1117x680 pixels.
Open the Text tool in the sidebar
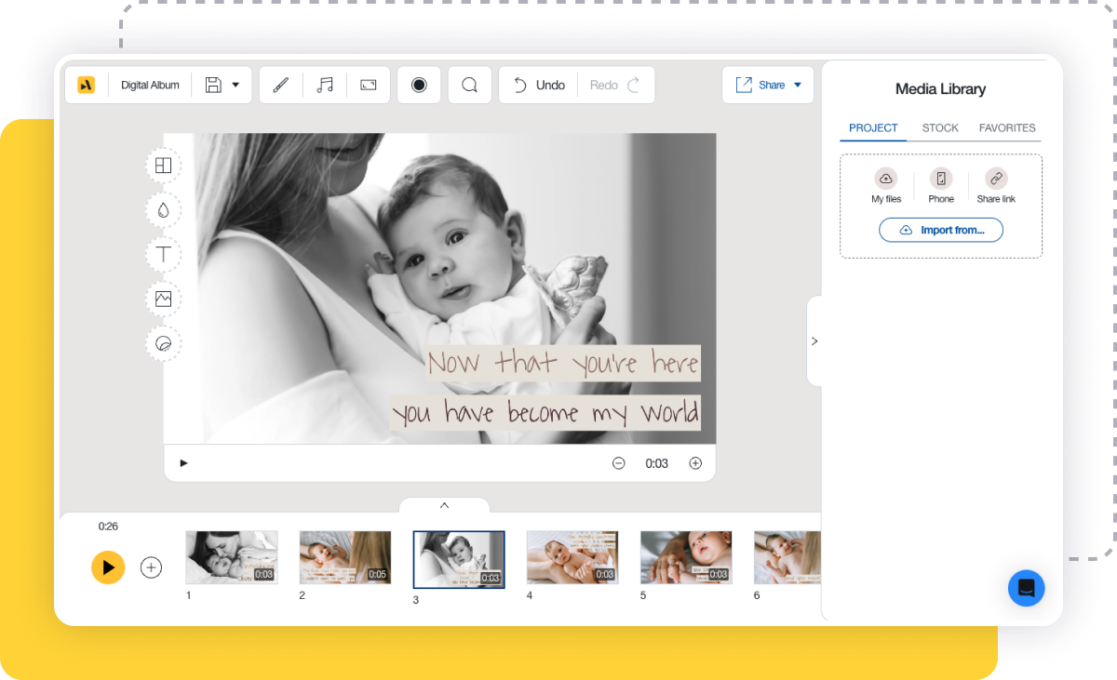(x=163, y=254)
